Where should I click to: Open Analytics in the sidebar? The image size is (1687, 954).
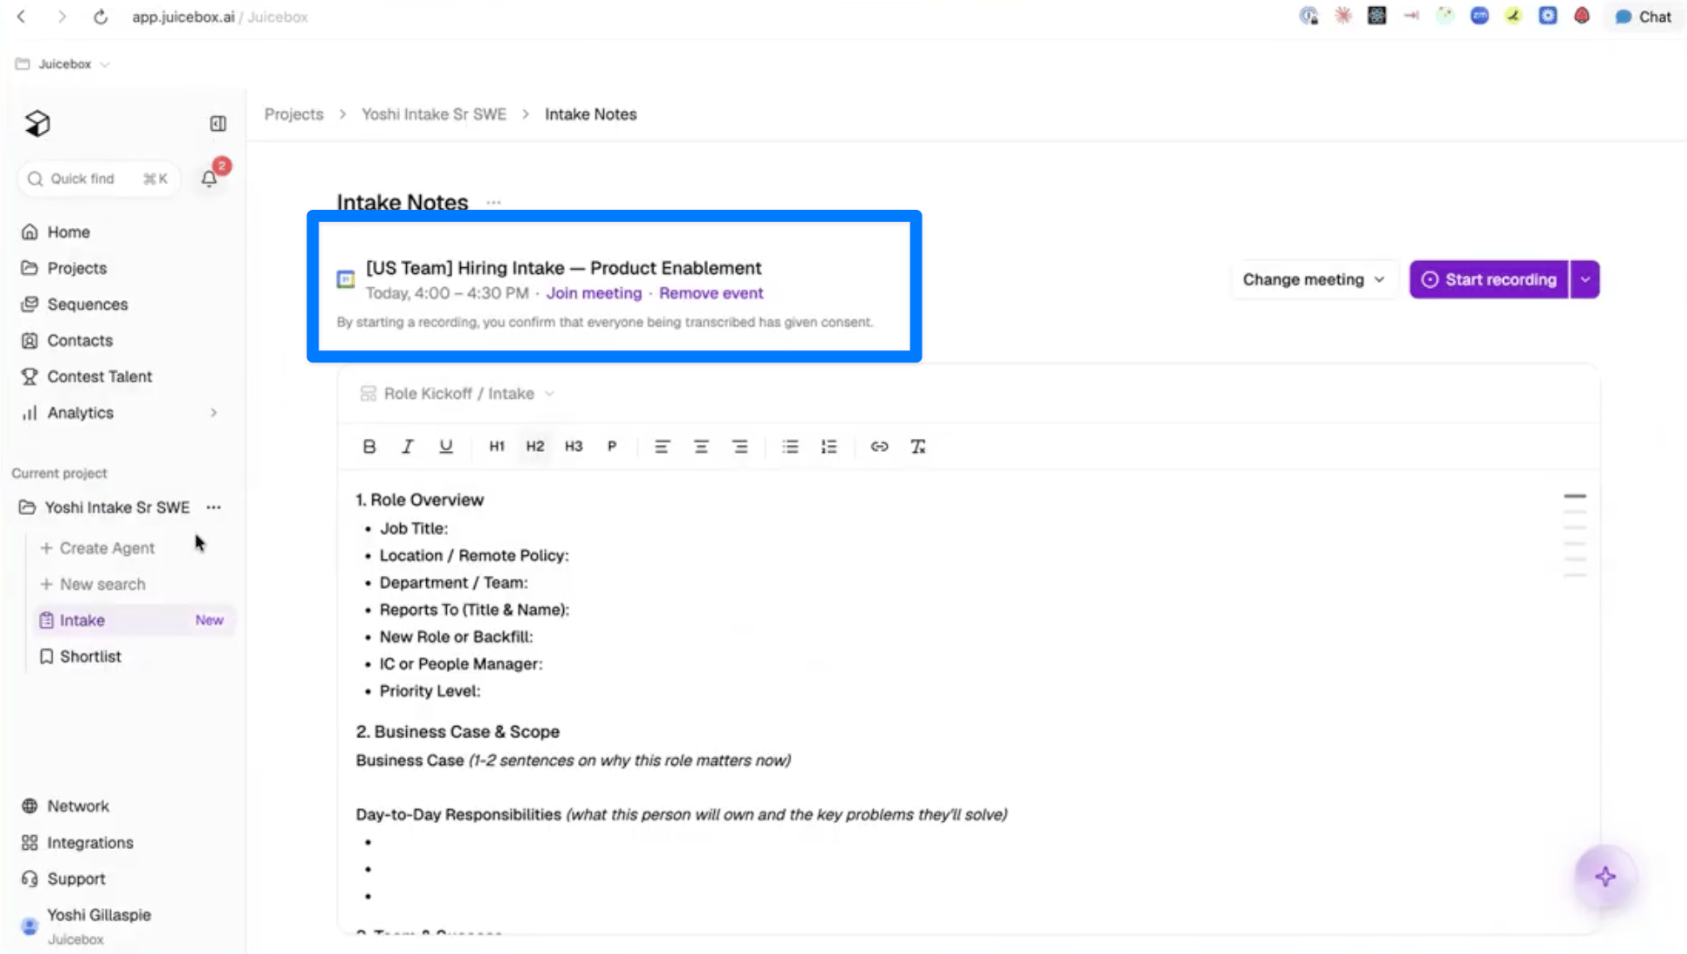pos(81,413)
